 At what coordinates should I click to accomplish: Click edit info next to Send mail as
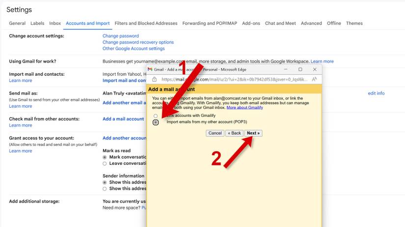(376, 93)
